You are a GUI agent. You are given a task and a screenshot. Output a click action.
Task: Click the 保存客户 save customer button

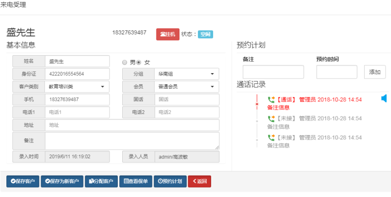tap(22, 181)
